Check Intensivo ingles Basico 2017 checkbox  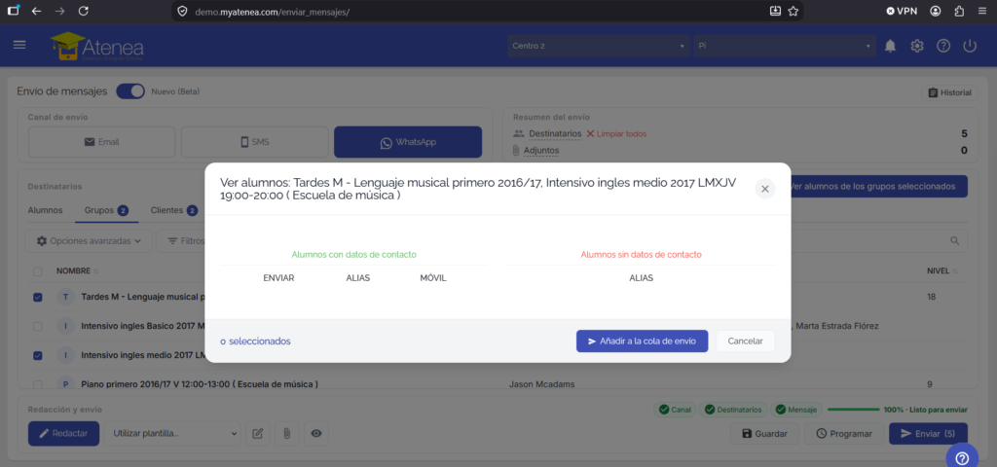click(38, 326)
